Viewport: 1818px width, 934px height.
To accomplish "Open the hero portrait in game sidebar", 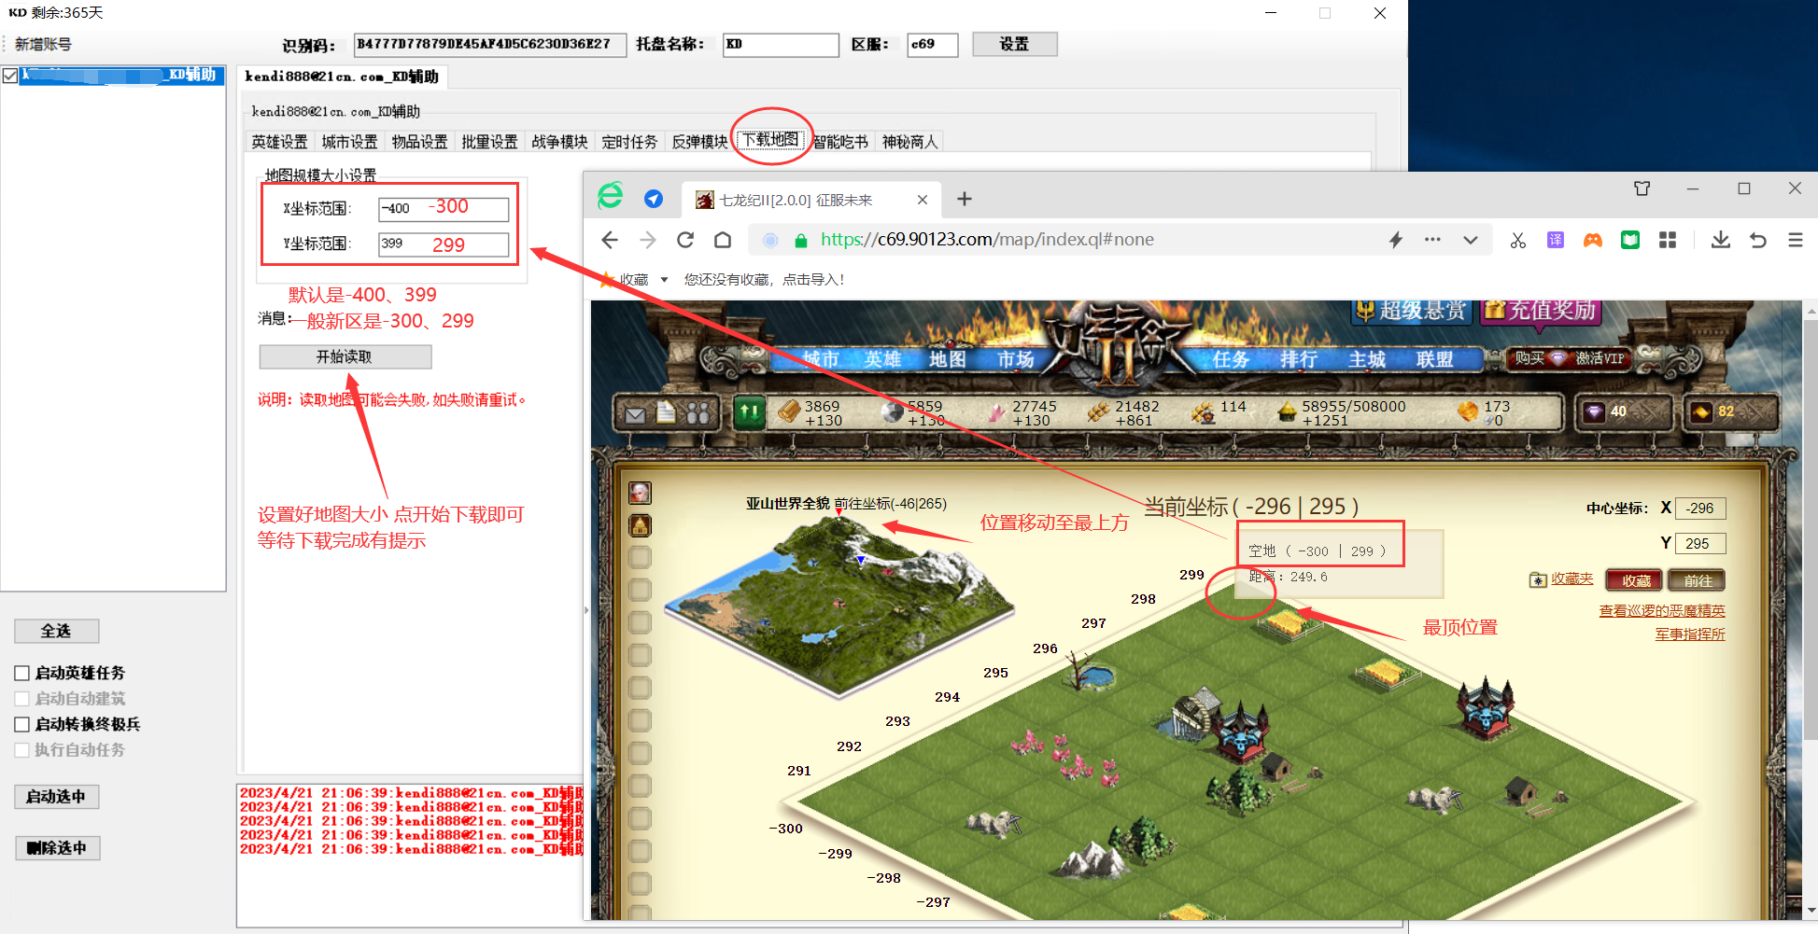I will 641,493.
